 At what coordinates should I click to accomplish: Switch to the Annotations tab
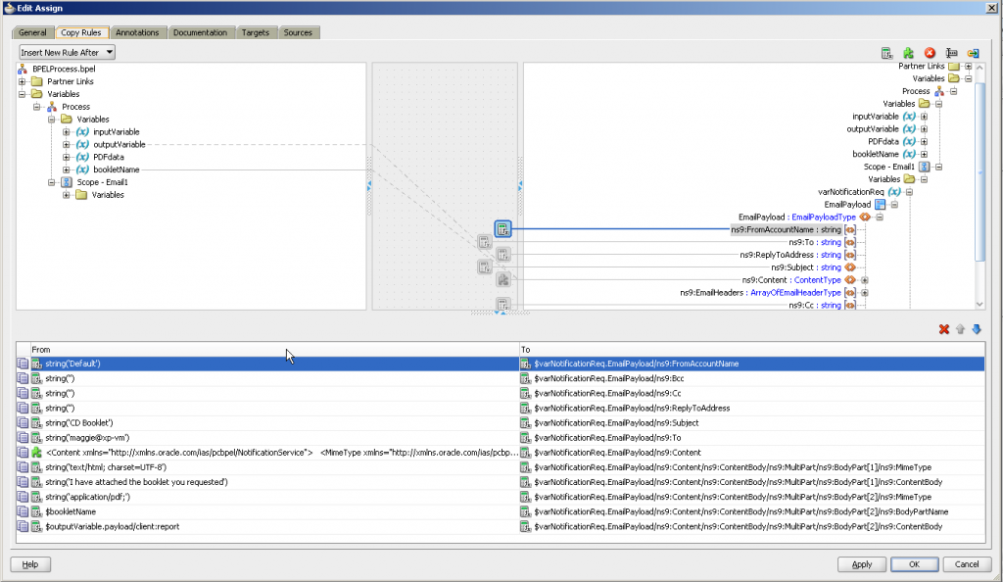tap(138, 32)
